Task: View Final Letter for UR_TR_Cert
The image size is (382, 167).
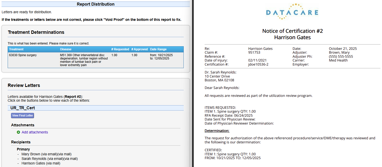Action: pos(22,115)
